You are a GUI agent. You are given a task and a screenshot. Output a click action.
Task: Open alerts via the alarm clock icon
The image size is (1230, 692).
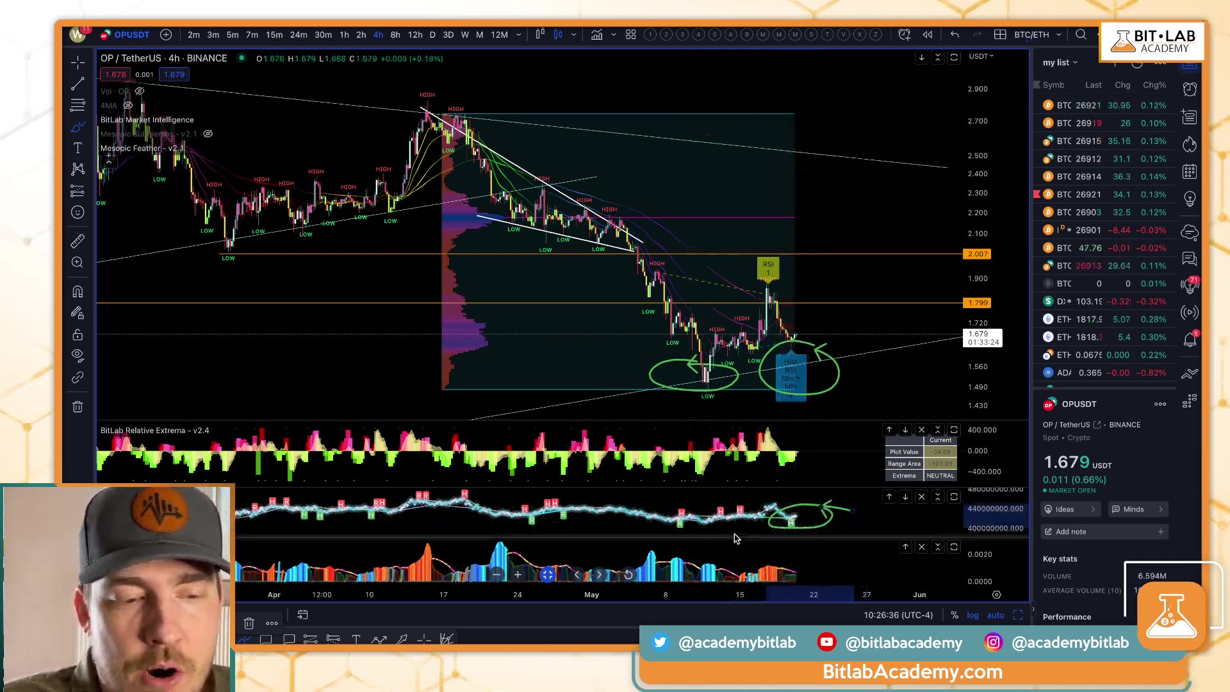1190,90
